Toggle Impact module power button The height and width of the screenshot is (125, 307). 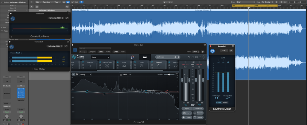tap(135, 62)
